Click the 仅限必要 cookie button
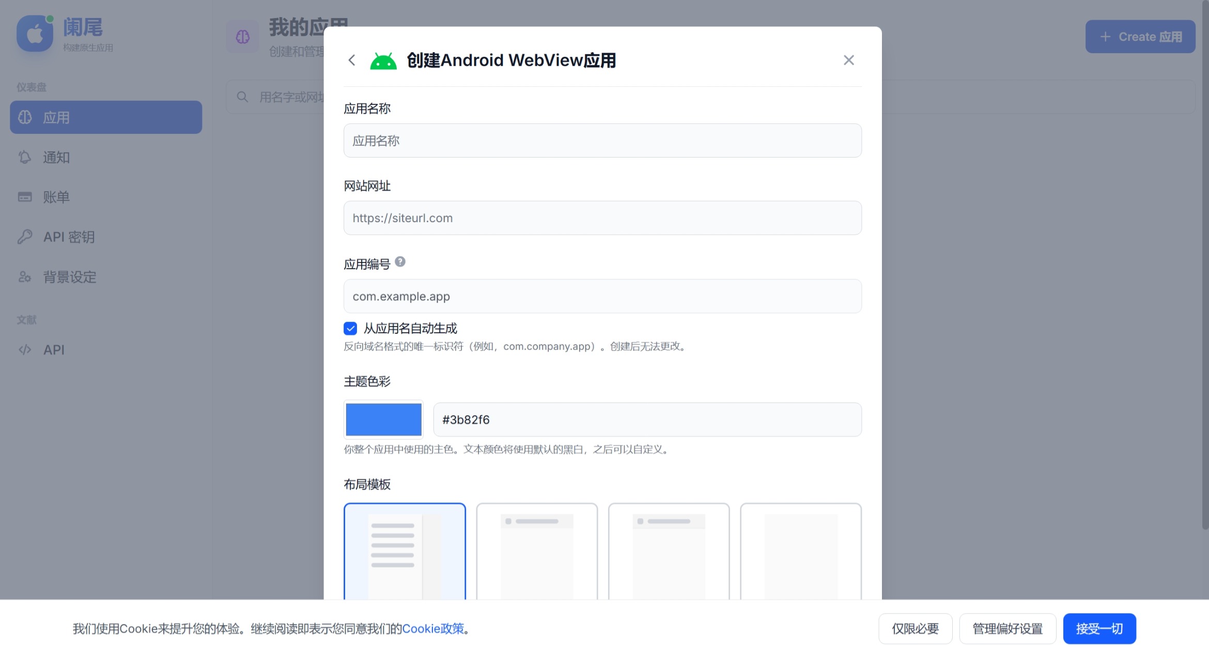 click(915, 629)
